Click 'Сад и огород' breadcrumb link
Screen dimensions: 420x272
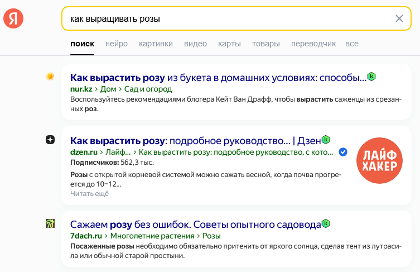(147, 89)
